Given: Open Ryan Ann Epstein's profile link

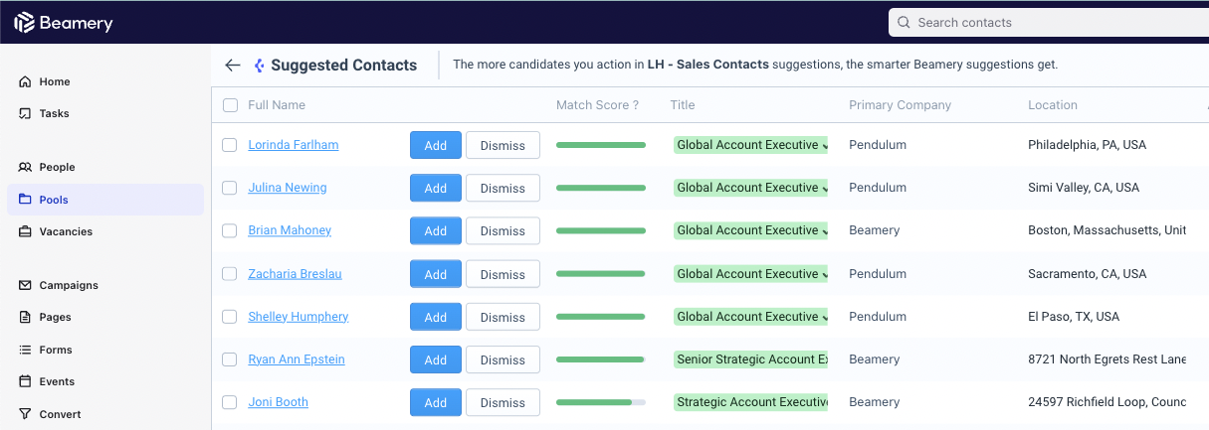Looking at the screenshot, I should point(297,359).
